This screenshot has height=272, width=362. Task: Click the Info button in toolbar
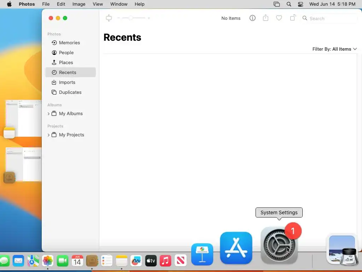[252, 18]
